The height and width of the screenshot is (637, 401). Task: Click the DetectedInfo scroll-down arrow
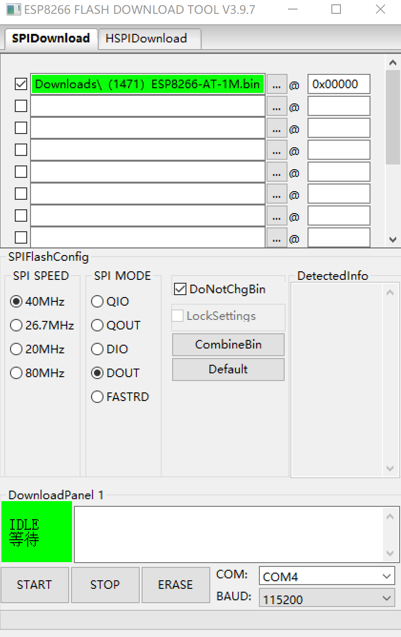[x=390, y=469]
